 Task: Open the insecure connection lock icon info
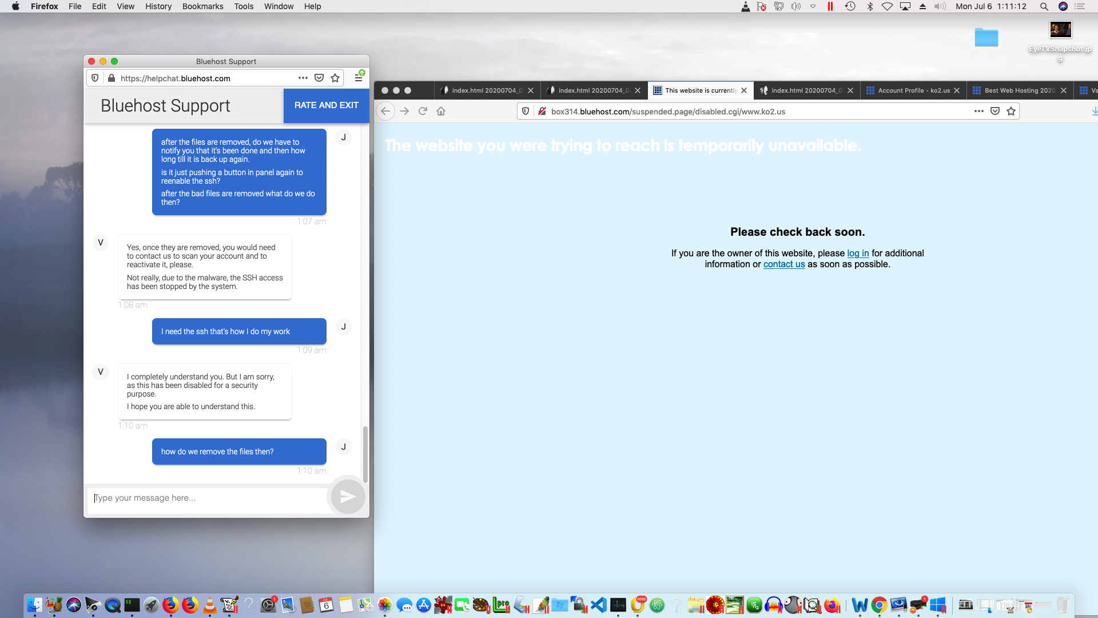click(542, 111)
